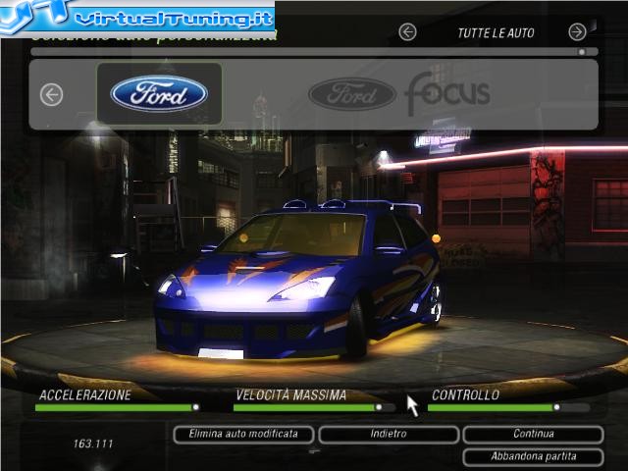This screenshot has width=628, height=471.
Task: Click the Velocità Massima stat bar
Action: coord(314,408)
